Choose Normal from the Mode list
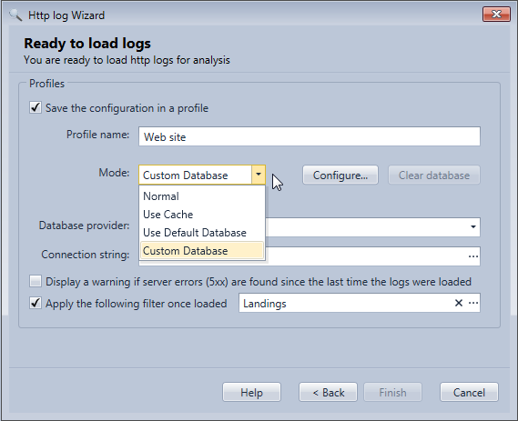Image resolution: width=518 pixels, height=421 pixels. click(x=202, y=196)
